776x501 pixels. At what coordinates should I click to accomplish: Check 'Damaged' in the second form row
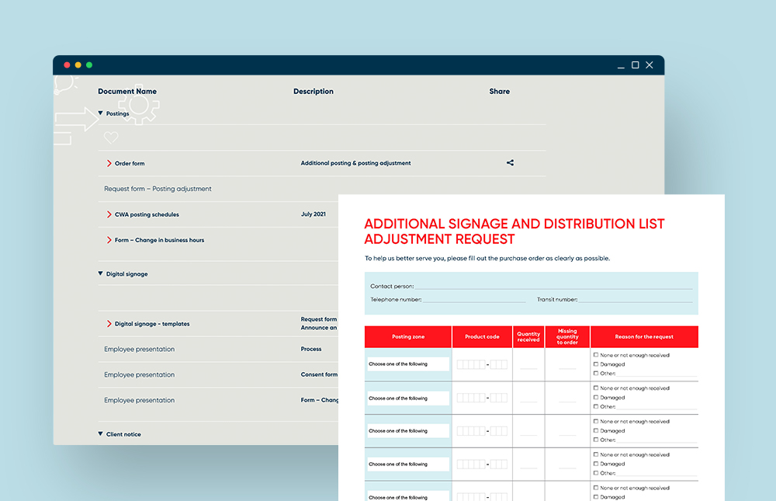[x=596, y=398]
